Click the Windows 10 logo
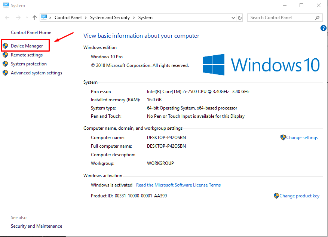The width and height of the screenshot is (328, 237). click(261, 65)
